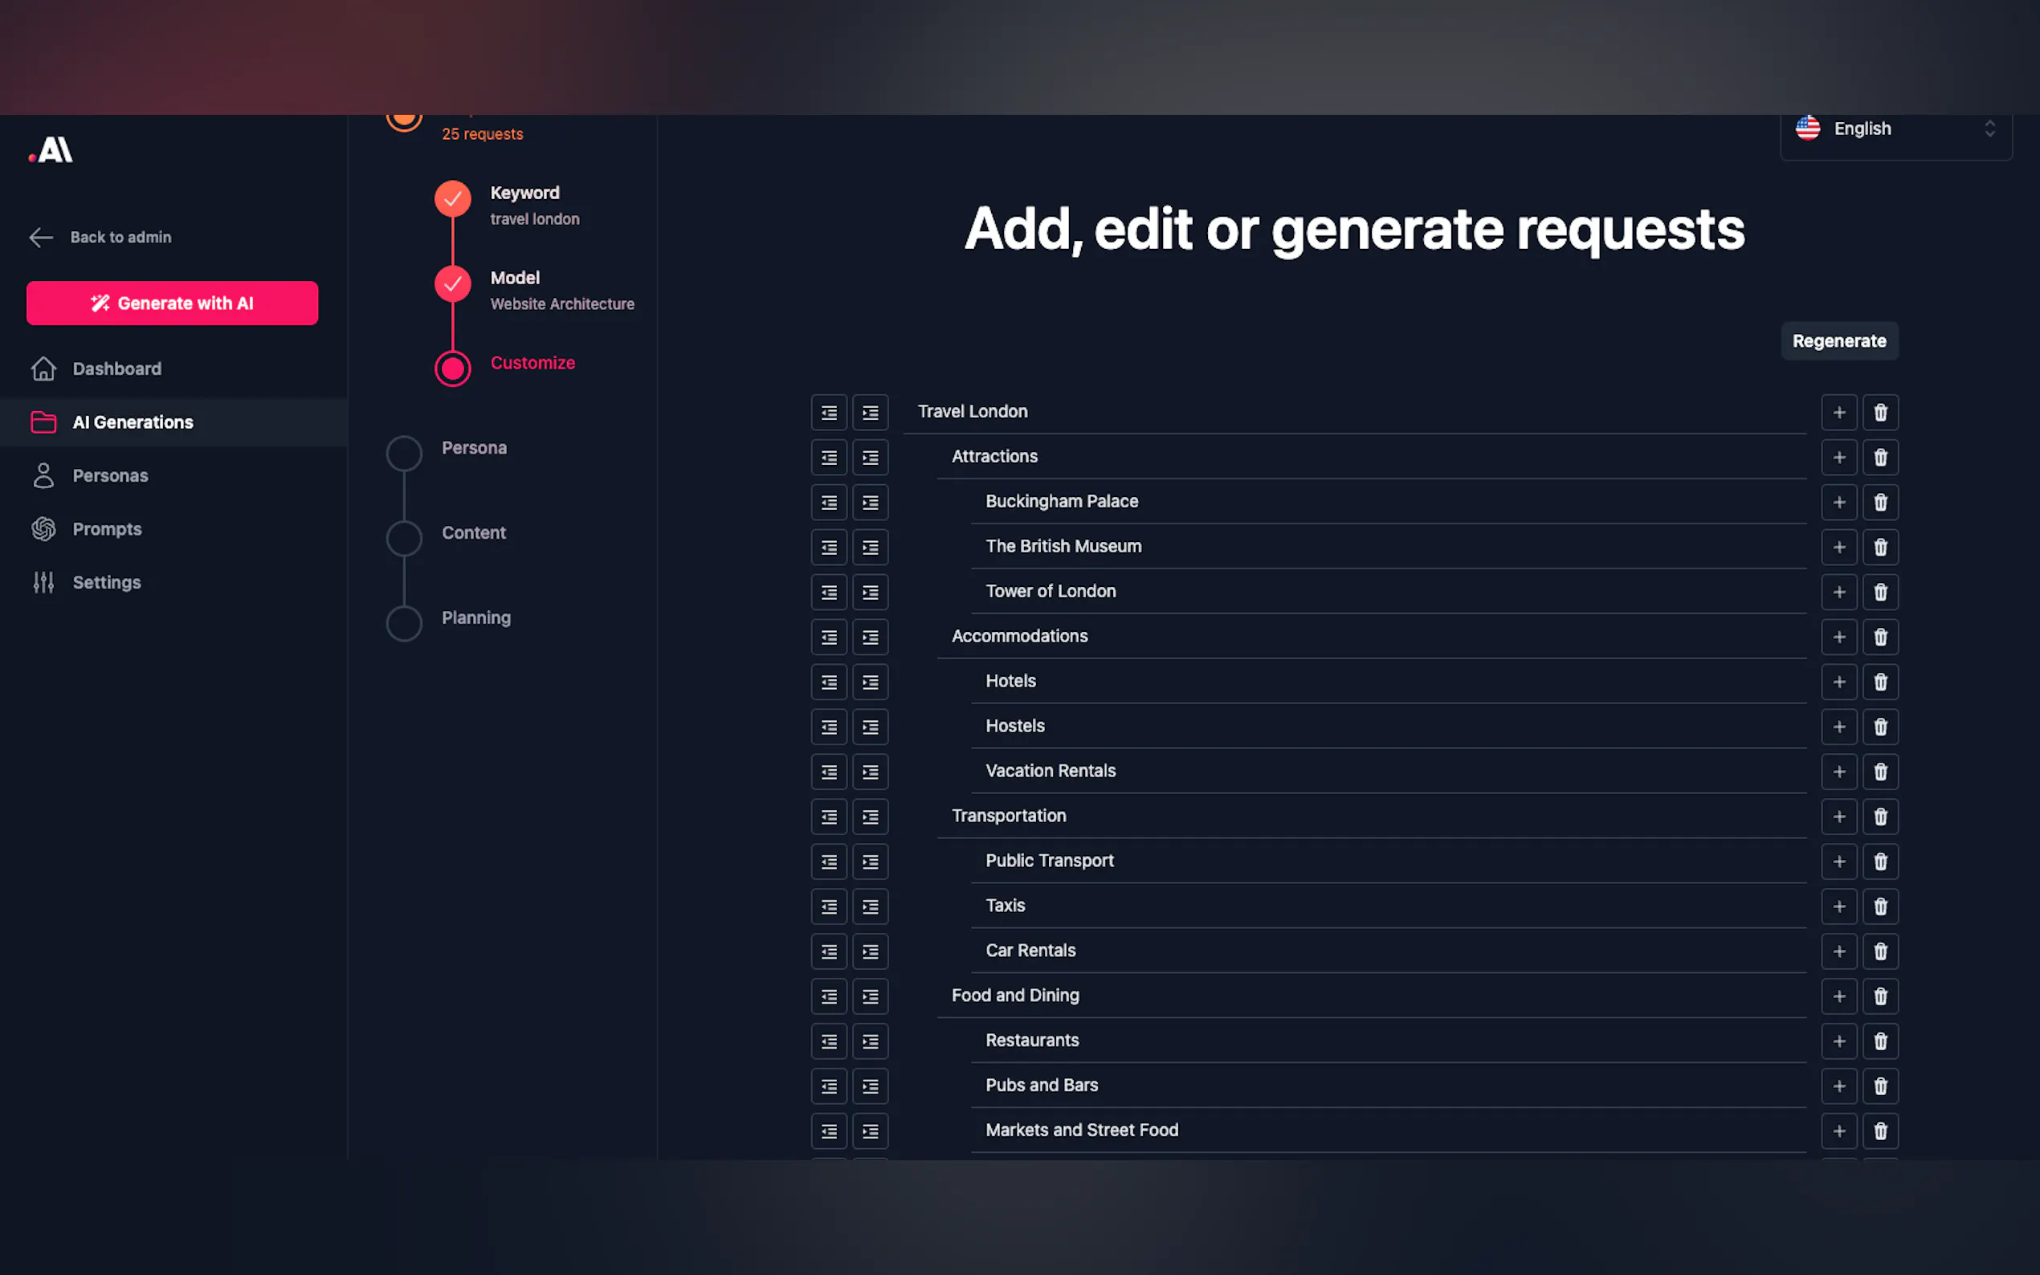Add a request under Hostels
The width and height of the screenshot is (2040, 1275).
(1838, 727)
